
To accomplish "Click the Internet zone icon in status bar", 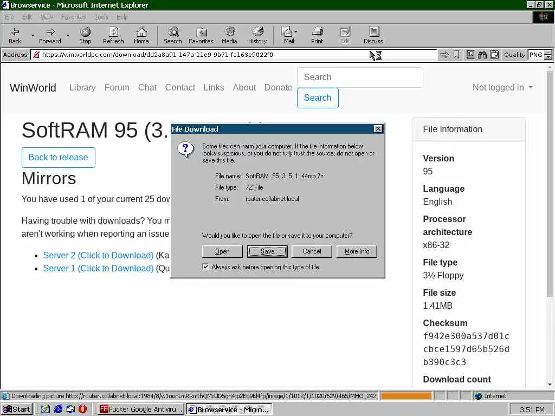I will coord(478,396).
